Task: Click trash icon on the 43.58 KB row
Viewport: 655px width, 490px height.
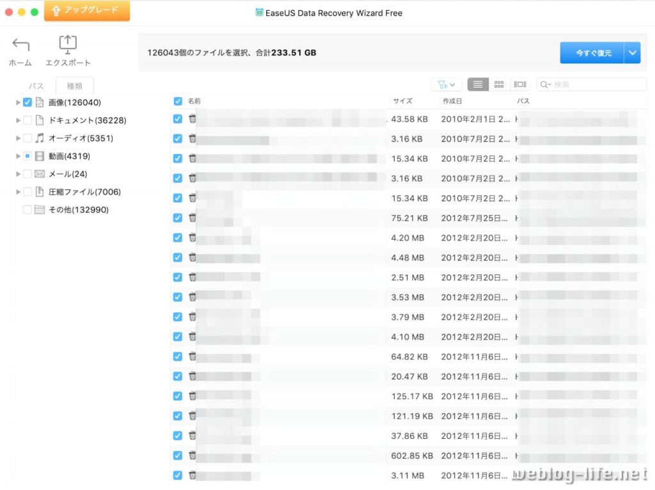Action: pos(193,118)
